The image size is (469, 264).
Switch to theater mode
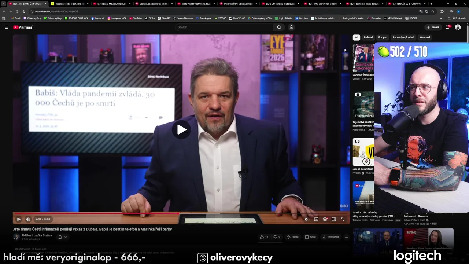pyautogui.click(x=334, y=219)
